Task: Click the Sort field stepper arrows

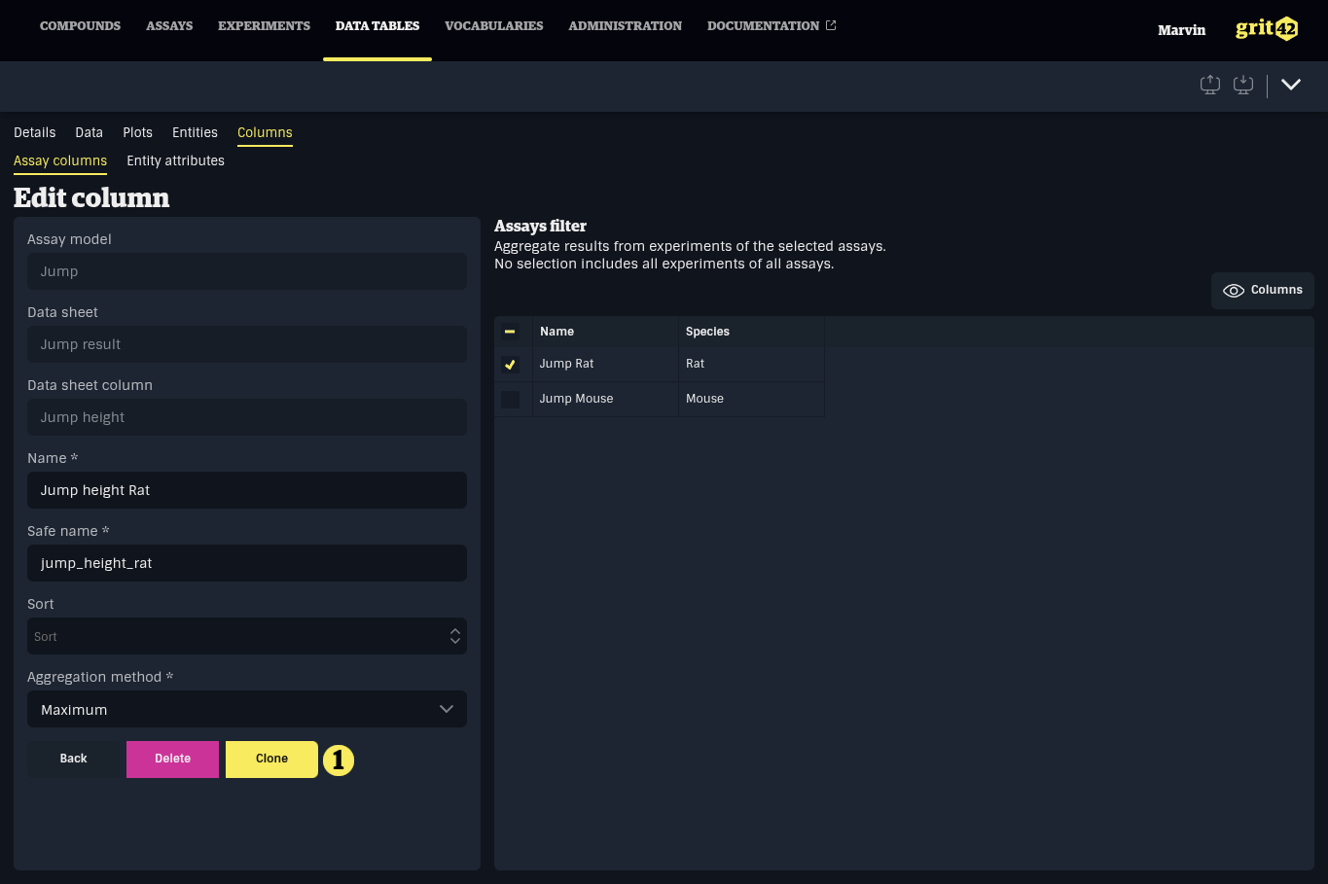Action: coord(454,636)
